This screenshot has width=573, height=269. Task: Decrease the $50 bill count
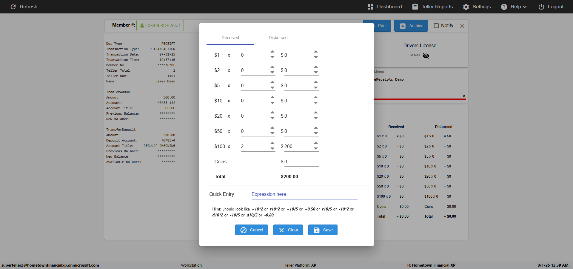(x=272, y=133)
